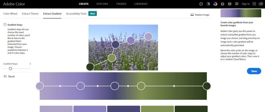Viewport: 265px width, 112px height.
Task: Click the Reset label
Action: tap(11, 77)
